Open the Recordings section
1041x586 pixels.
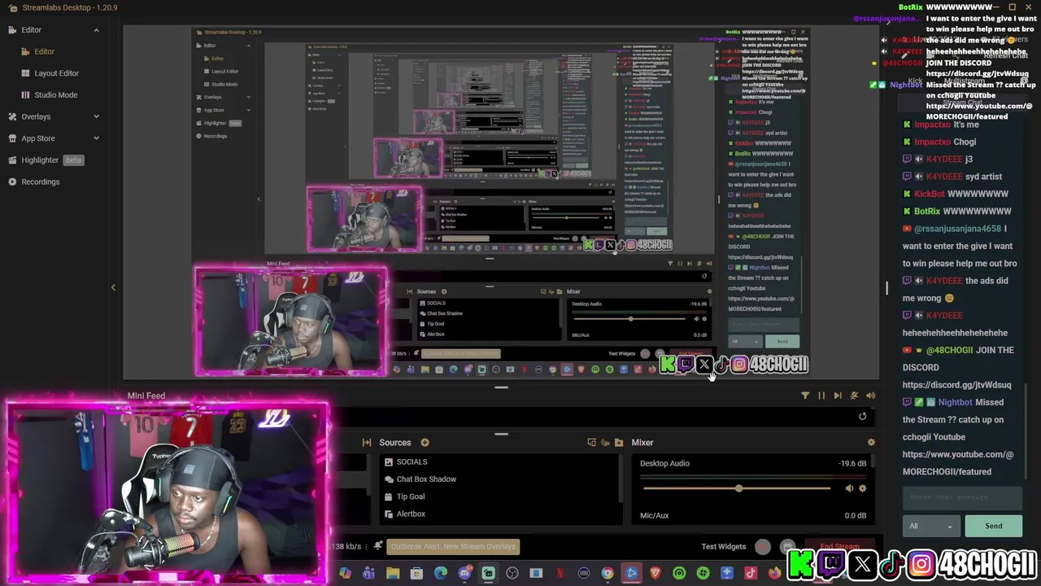point(40,181)
